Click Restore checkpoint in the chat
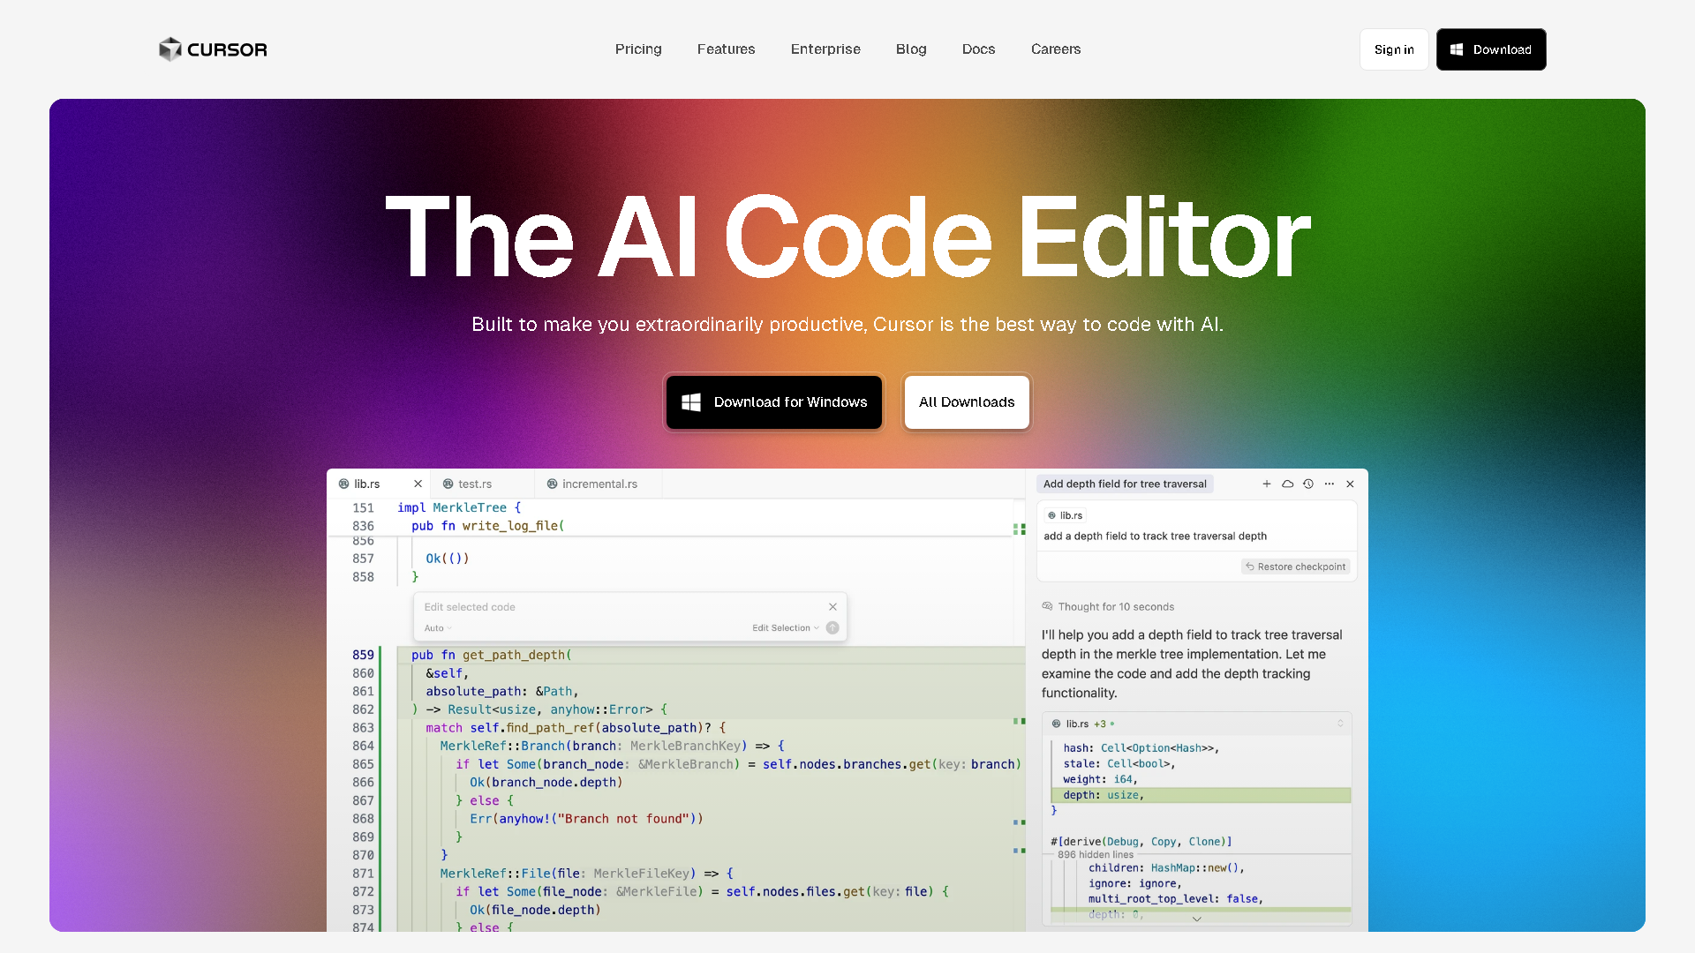Image resolution: width=1695 pixels, height=953 pixels. [1295, 566]
